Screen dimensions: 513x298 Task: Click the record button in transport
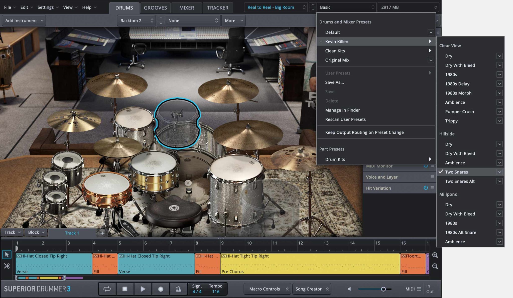point(161,289)
